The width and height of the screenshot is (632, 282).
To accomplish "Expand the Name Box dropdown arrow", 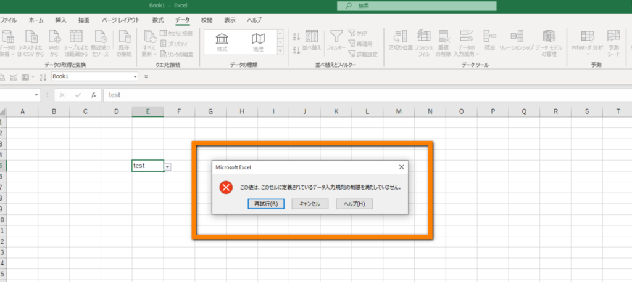I will [37, 95].
